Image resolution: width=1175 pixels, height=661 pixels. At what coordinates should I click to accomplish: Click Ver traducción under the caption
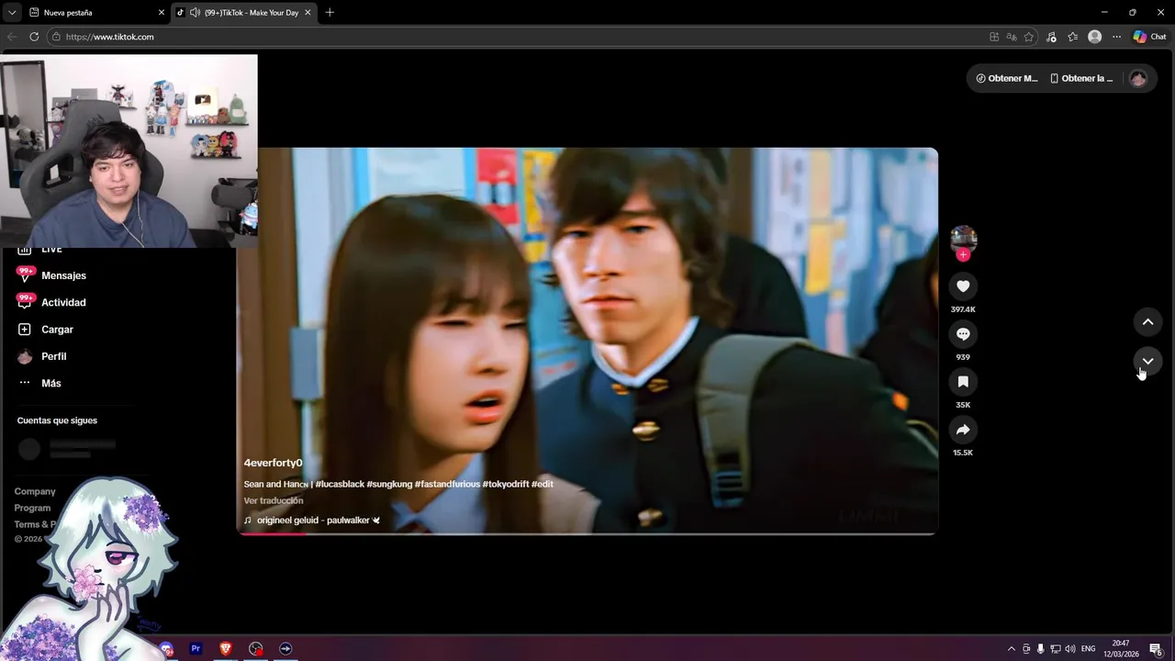(273, 500)
